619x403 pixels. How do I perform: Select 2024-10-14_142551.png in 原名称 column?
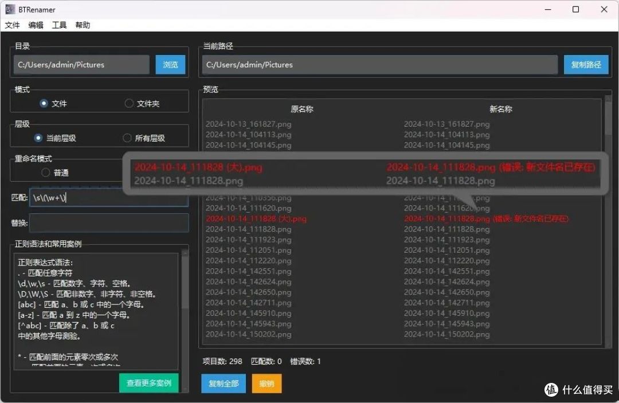click(x=249, y=271)
